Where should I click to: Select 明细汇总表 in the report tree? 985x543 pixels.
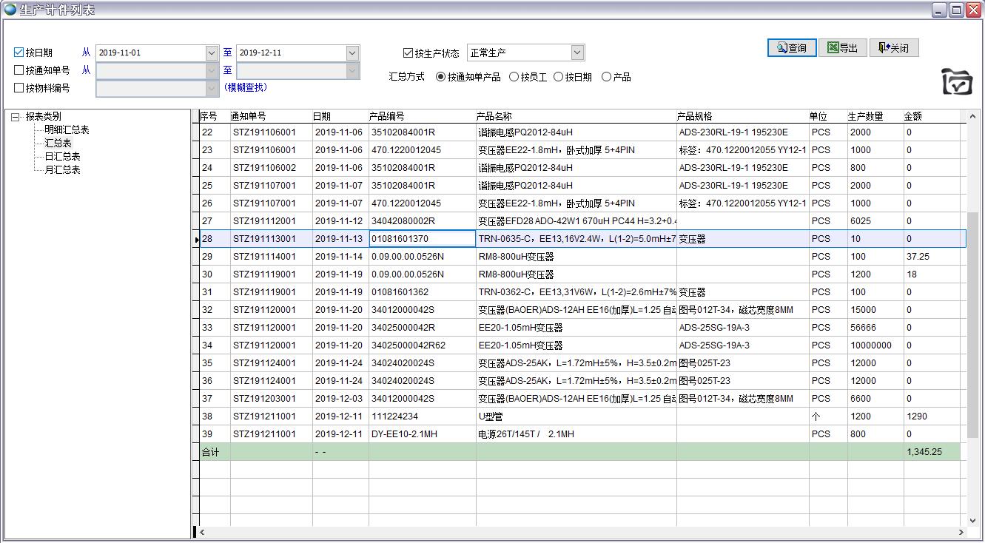coord(67,130)
